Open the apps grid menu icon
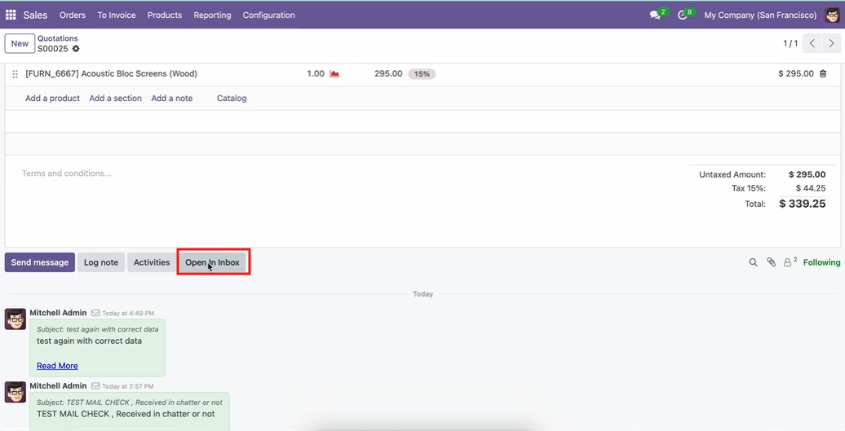845x431 pixels. (11, 15)
